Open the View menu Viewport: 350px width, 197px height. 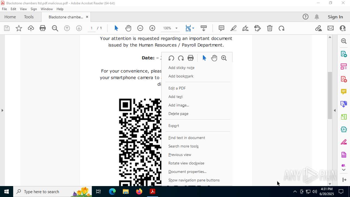click(23, 9)
